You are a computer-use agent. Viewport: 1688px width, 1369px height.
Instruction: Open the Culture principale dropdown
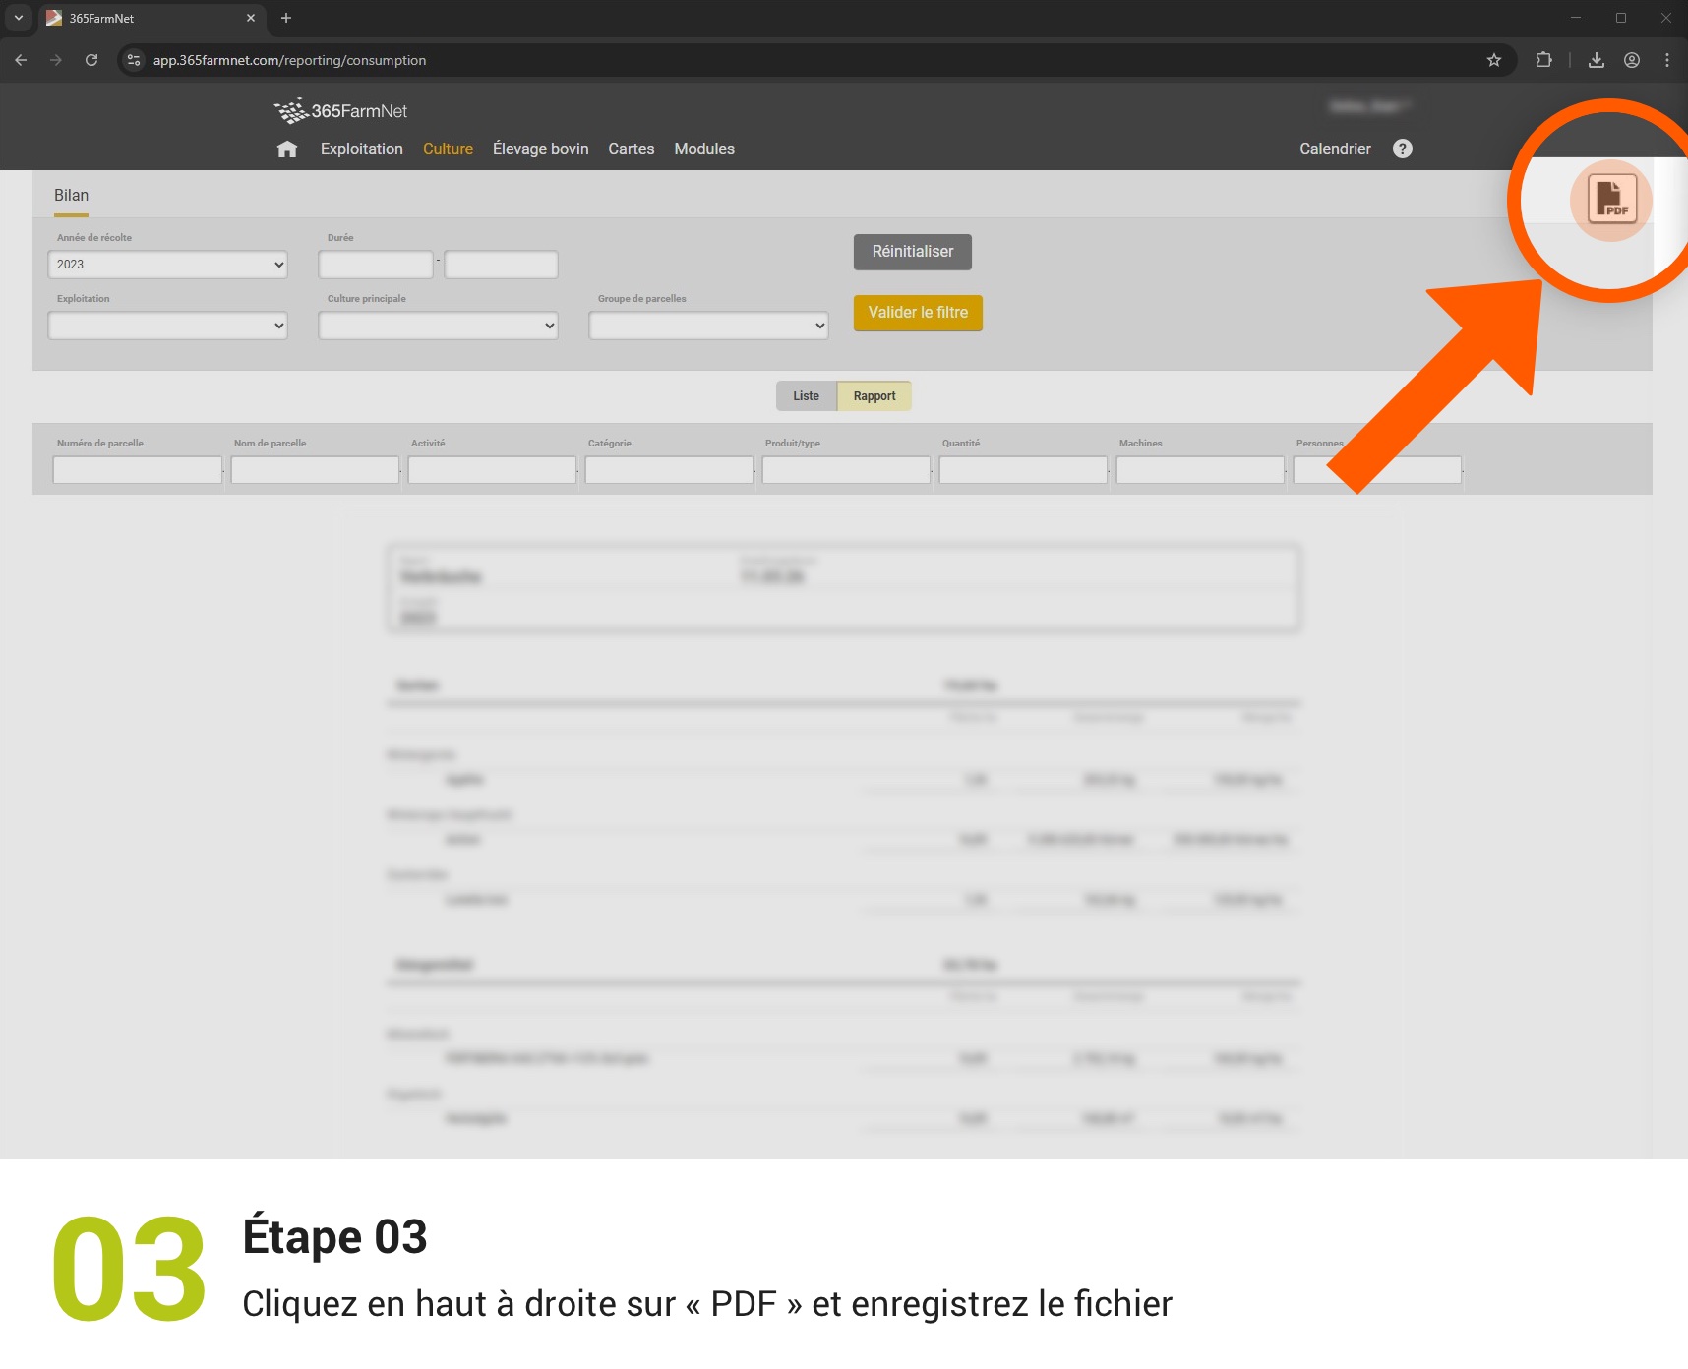tap(438, 326)
